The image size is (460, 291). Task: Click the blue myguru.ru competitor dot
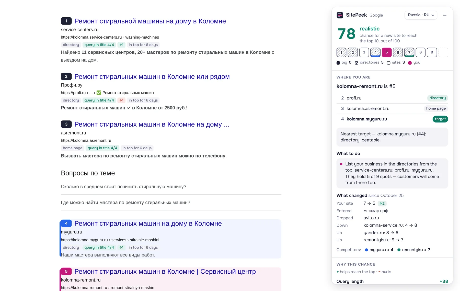366,250
